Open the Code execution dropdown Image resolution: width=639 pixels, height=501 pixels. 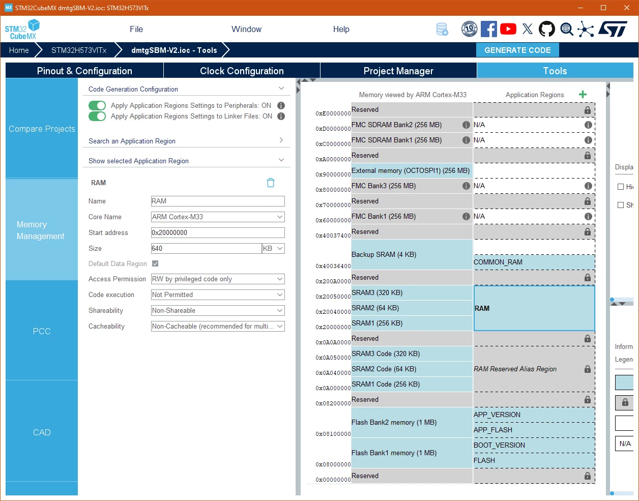pyautogui.click(x=218, y=294)
